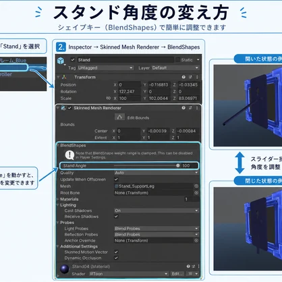Image resolution: width=282 pixels, height=282 pixels.
Task: Open Skinned Mesh Renderer presets icon
Action: [x=190, y=108]
